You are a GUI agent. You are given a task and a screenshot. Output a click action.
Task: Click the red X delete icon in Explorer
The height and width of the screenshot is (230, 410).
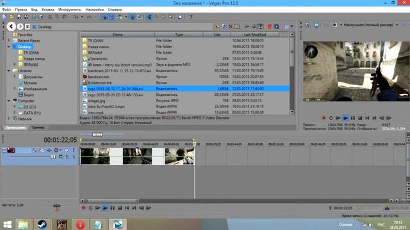(x=231, y=26)
